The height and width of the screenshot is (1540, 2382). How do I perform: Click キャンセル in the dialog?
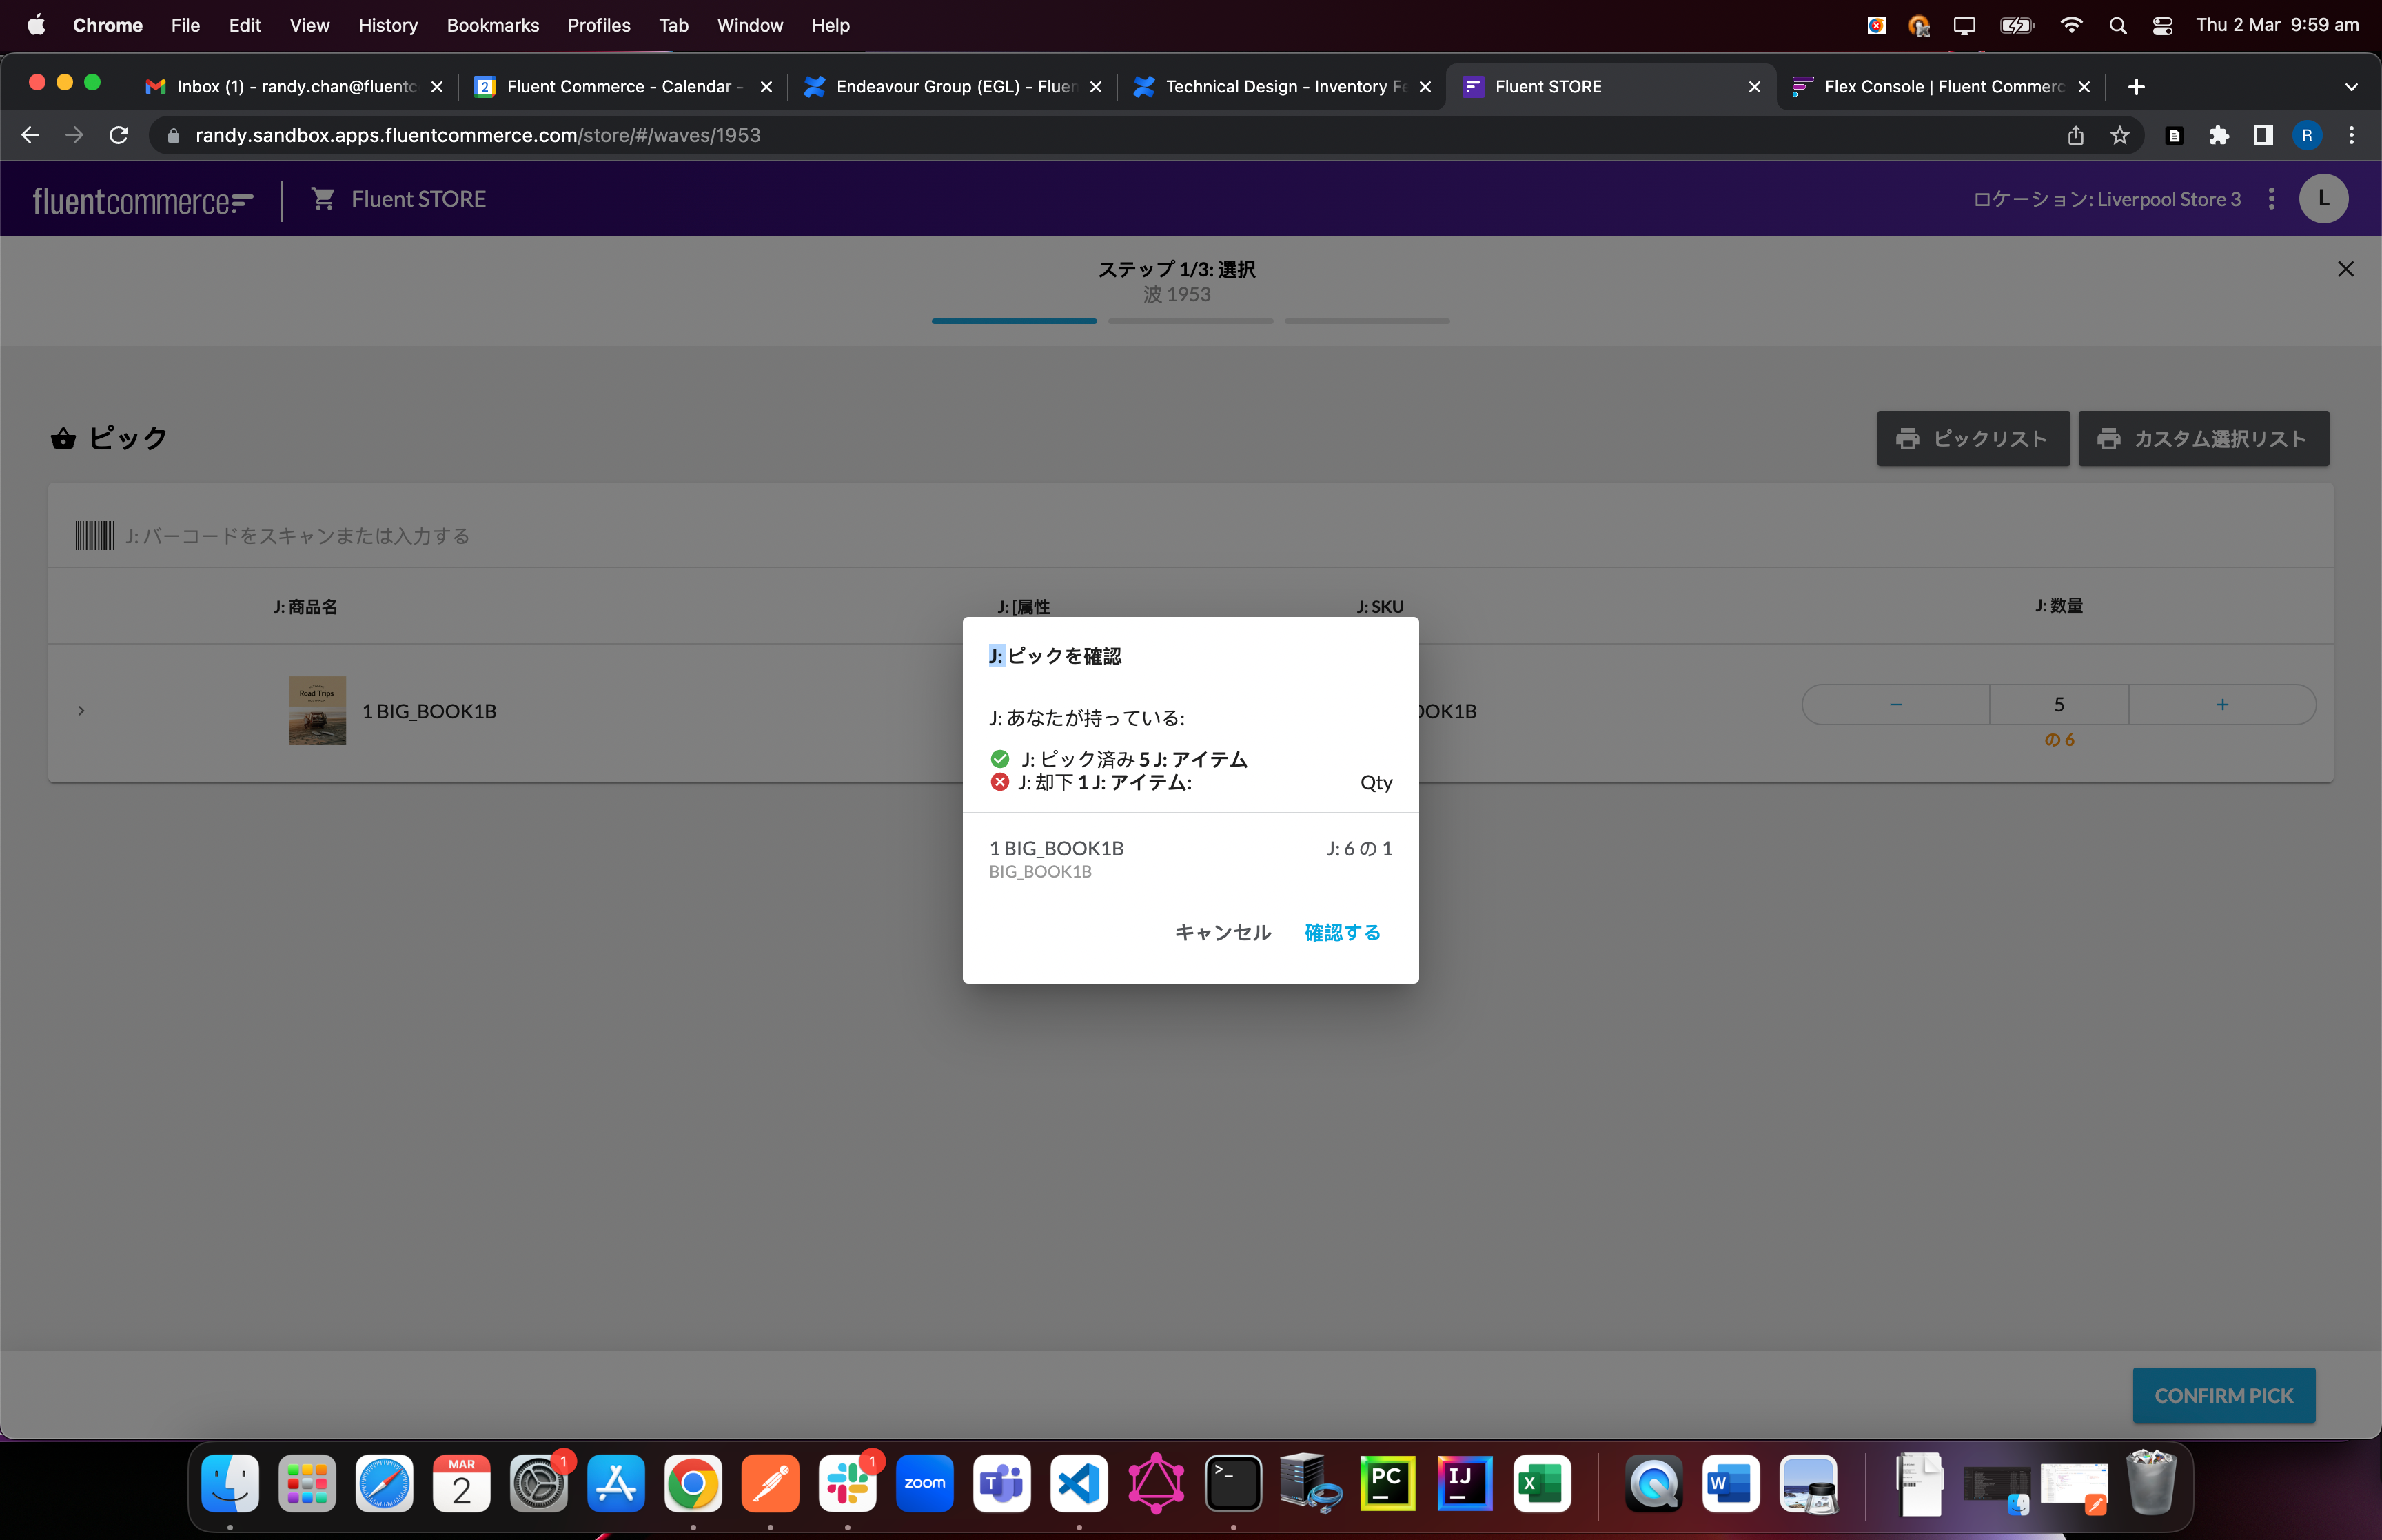click(x=1221, y=932)
